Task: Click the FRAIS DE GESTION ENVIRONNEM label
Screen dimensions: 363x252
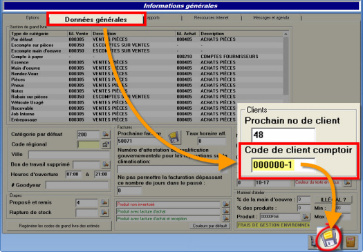Action: coord(273,225)
